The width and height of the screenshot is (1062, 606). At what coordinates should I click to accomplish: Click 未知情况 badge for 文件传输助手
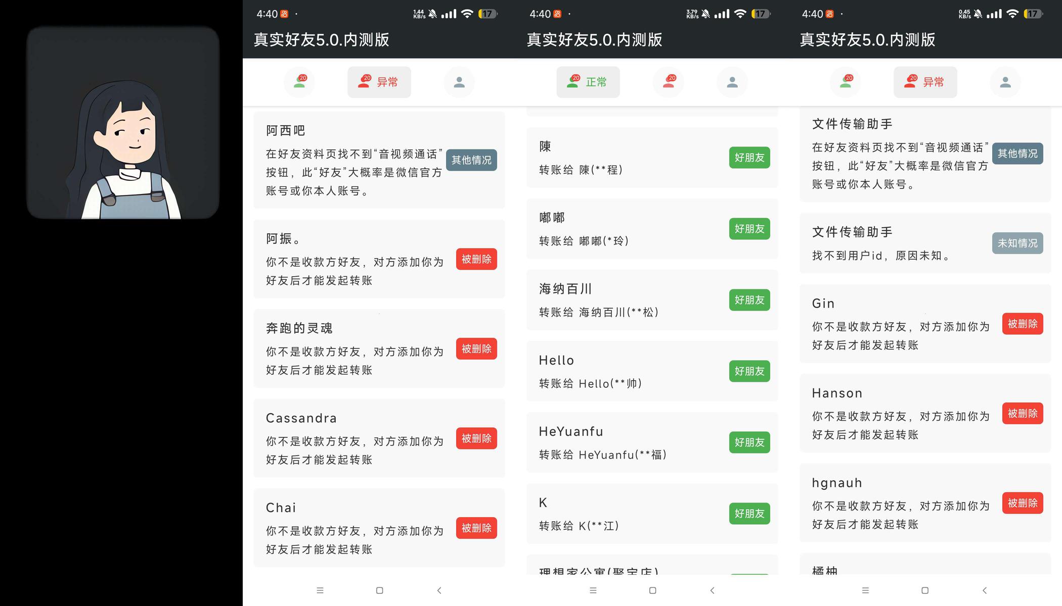pyautogui.click(x=1017, y=243)
